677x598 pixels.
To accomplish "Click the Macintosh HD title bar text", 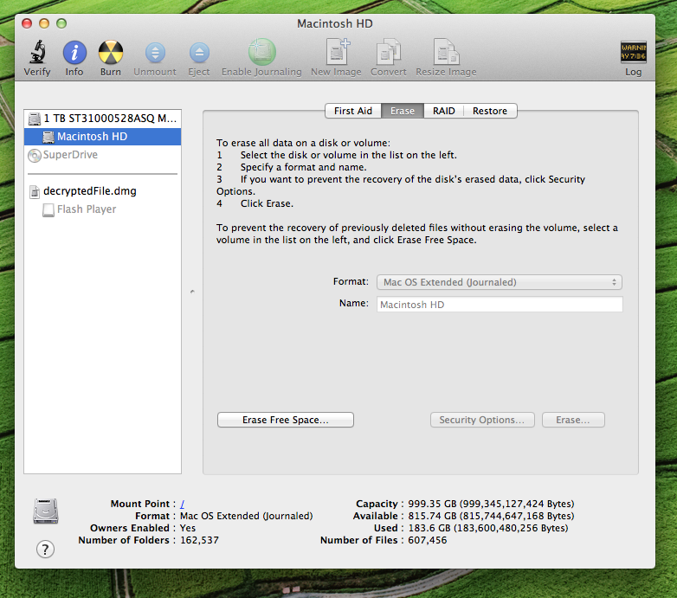I will pyautogui.click(x=335, y=23).
